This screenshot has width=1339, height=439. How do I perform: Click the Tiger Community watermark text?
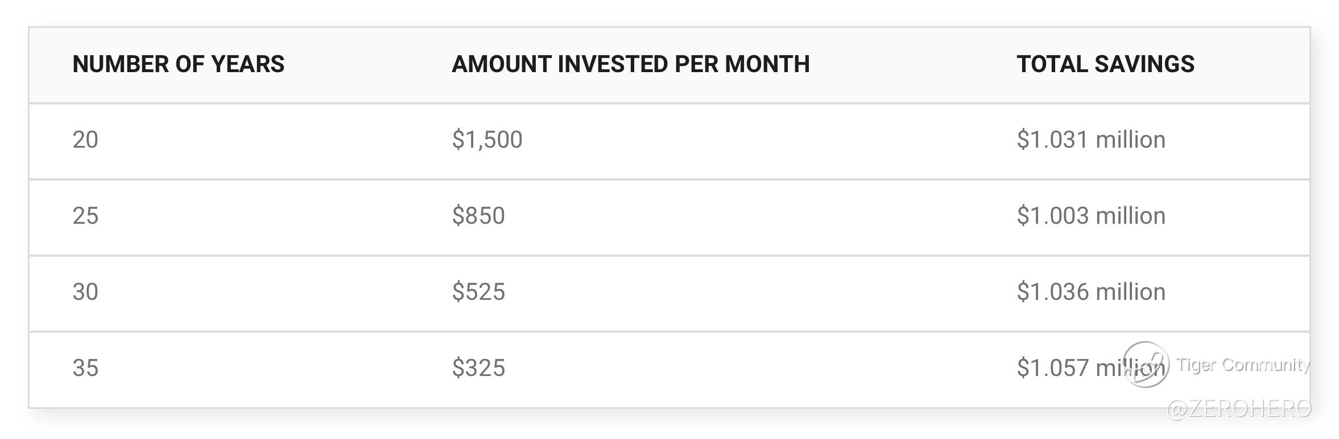point(1243,365)
